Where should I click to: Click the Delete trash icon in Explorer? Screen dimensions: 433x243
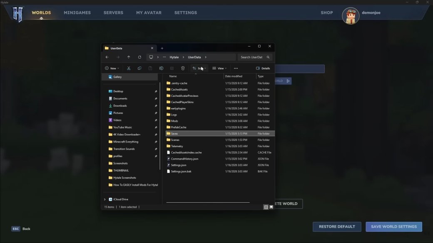pyautogui.click(x=183, y=68)
